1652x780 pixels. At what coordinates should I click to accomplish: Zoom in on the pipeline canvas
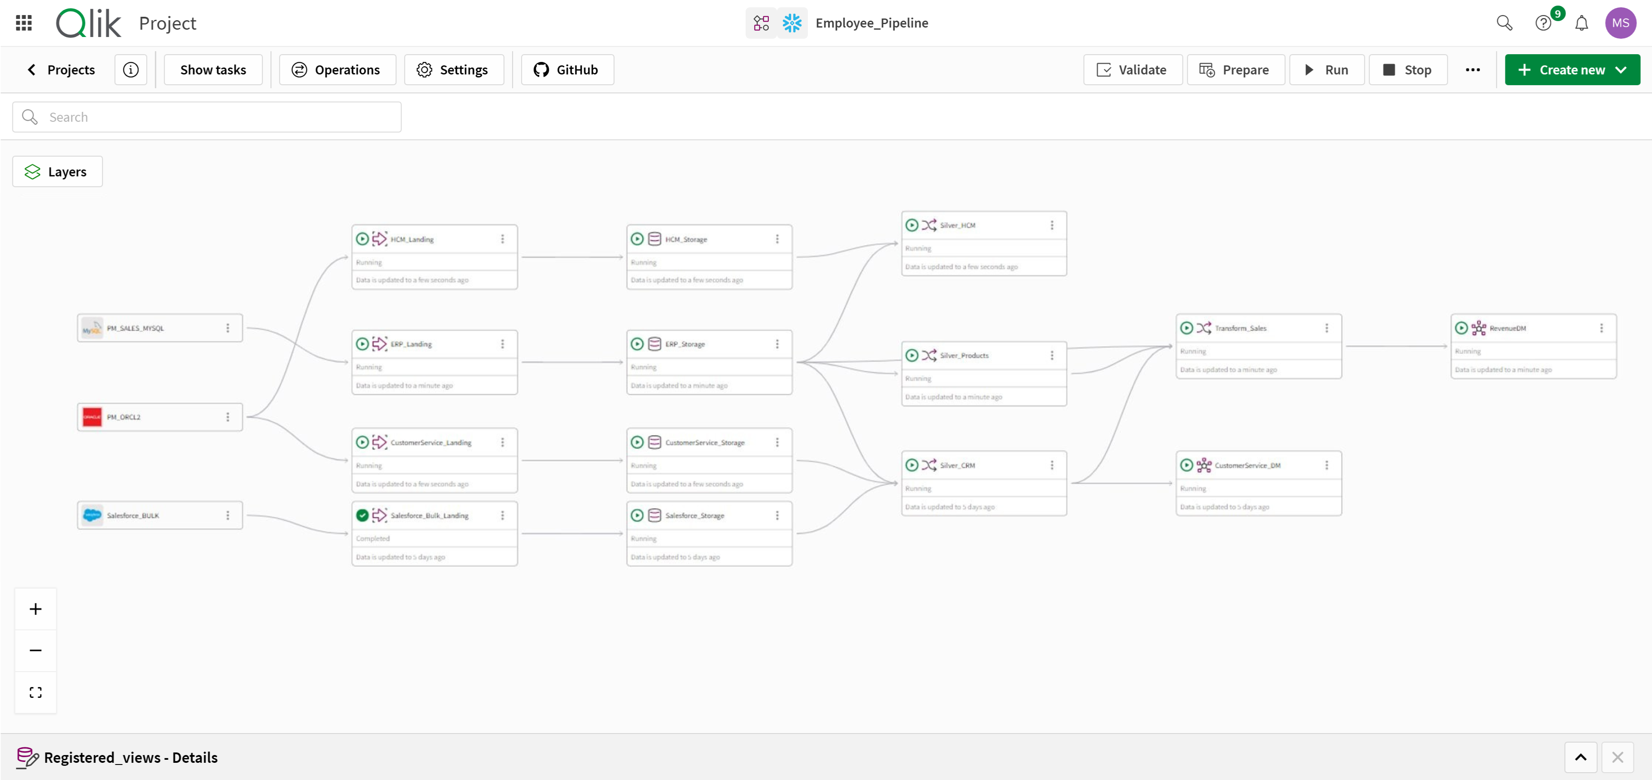pyautogui.click(x=36, y=609)
